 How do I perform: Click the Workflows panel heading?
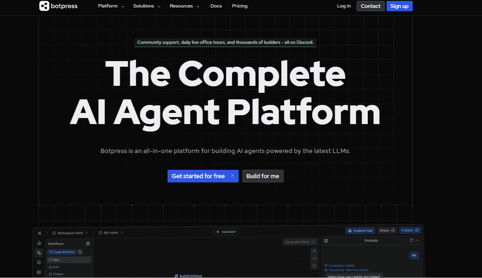[x=56, y=243]
